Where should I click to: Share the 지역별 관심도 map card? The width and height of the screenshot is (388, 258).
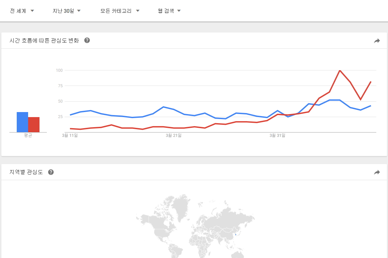click(377, 172)
